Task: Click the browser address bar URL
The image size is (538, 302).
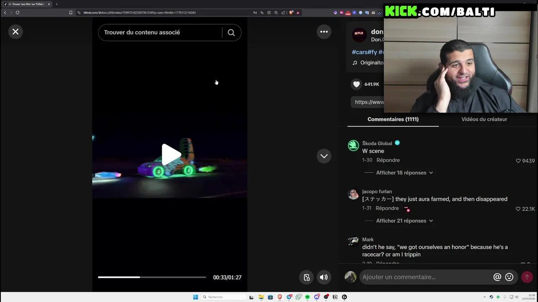Action: (140, 13)
